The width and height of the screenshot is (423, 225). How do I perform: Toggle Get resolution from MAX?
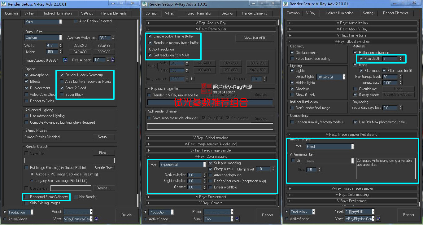tap(150, 55)
